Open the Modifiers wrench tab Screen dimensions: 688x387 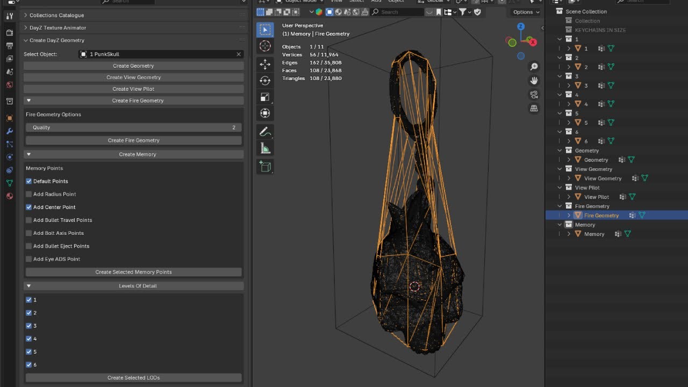click(x=10, y=131)
